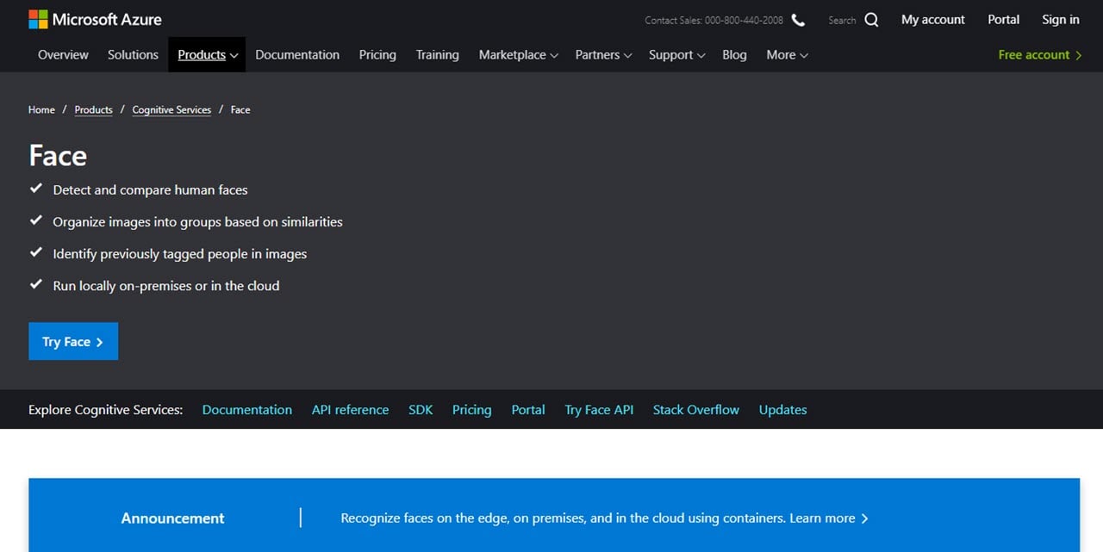Click the Face page heading
The width and height of the screenshot is (1103, 552).
[58, 155]
